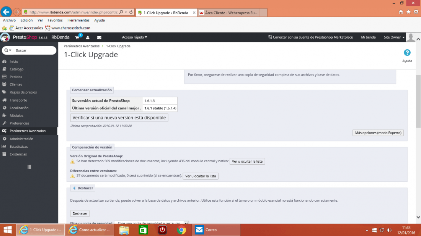Click Parámetros Avanzados breadcrumb link
The width and height of the screenshot is (421, 236).
pos(82,46)
